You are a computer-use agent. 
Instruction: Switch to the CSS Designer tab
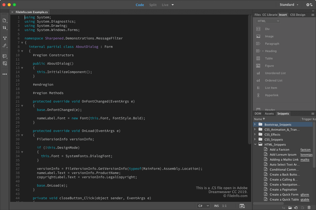pos(298,15)
